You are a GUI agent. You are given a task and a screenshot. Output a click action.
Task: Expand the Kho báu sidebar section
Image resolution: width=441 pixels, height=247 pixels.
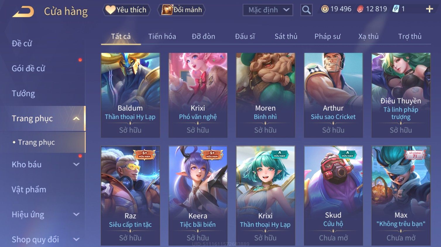(76, 164)
